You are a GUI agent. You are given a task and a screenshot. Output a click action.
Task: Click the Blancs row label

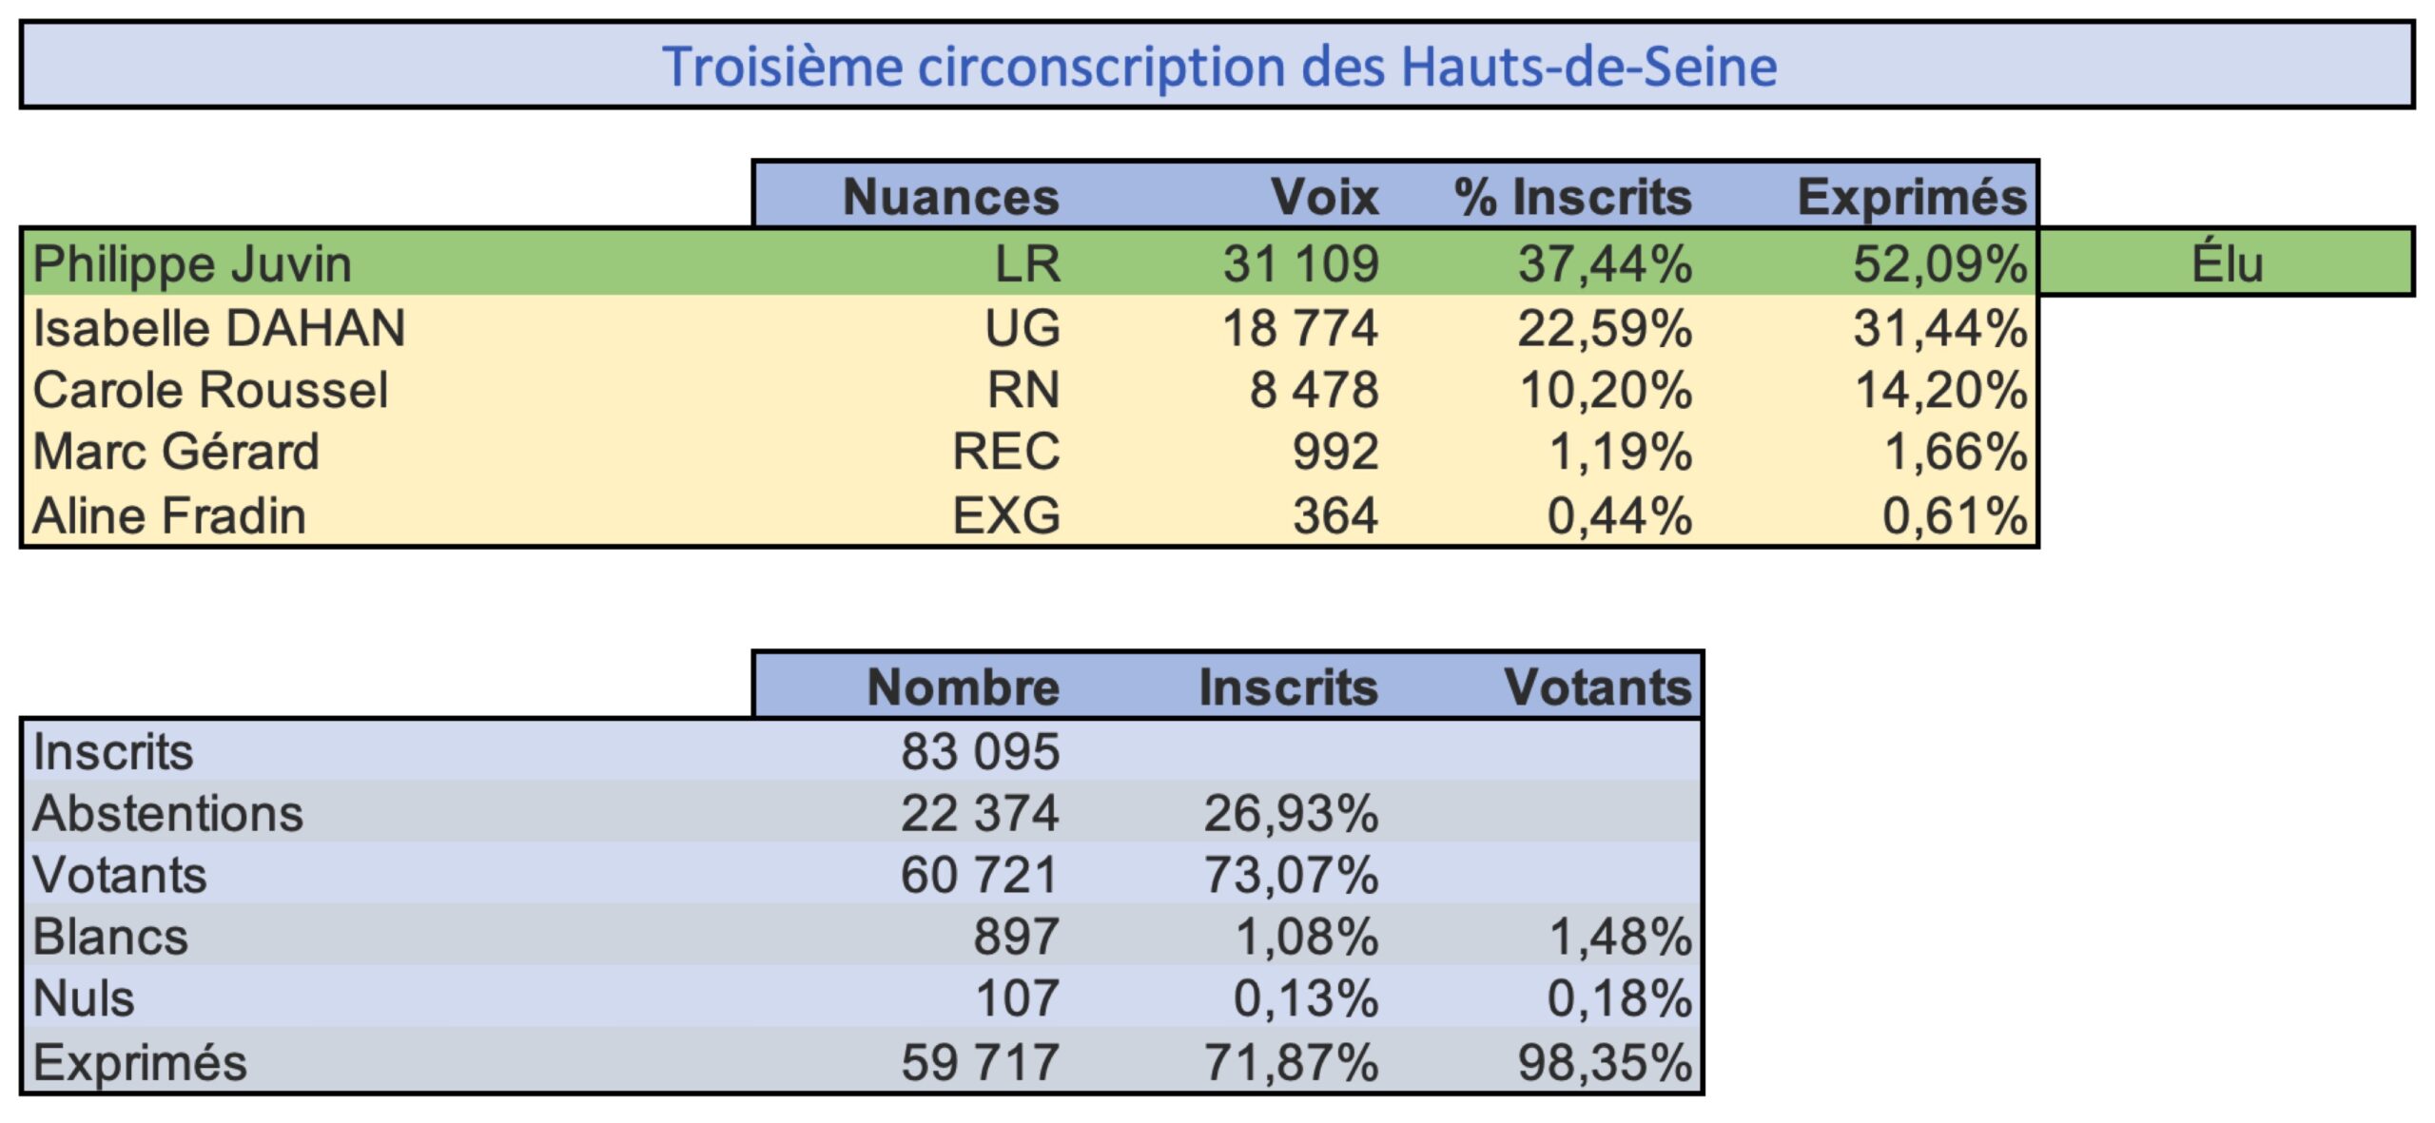click(x=110, y=937)
